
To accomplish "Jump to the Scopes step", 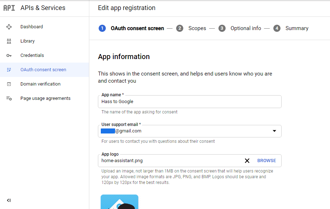I will click(x=197, y=28).
